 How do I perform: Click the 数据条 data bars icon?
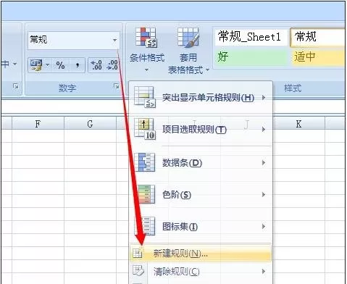(144, 162)
